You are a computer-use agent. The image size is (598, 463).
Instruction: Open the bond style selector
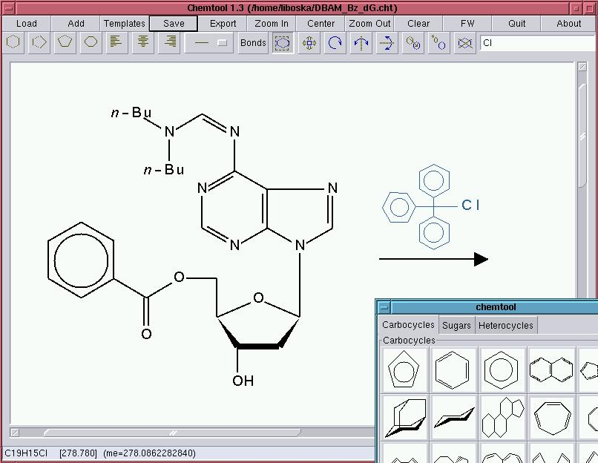(x=210, y=43)
